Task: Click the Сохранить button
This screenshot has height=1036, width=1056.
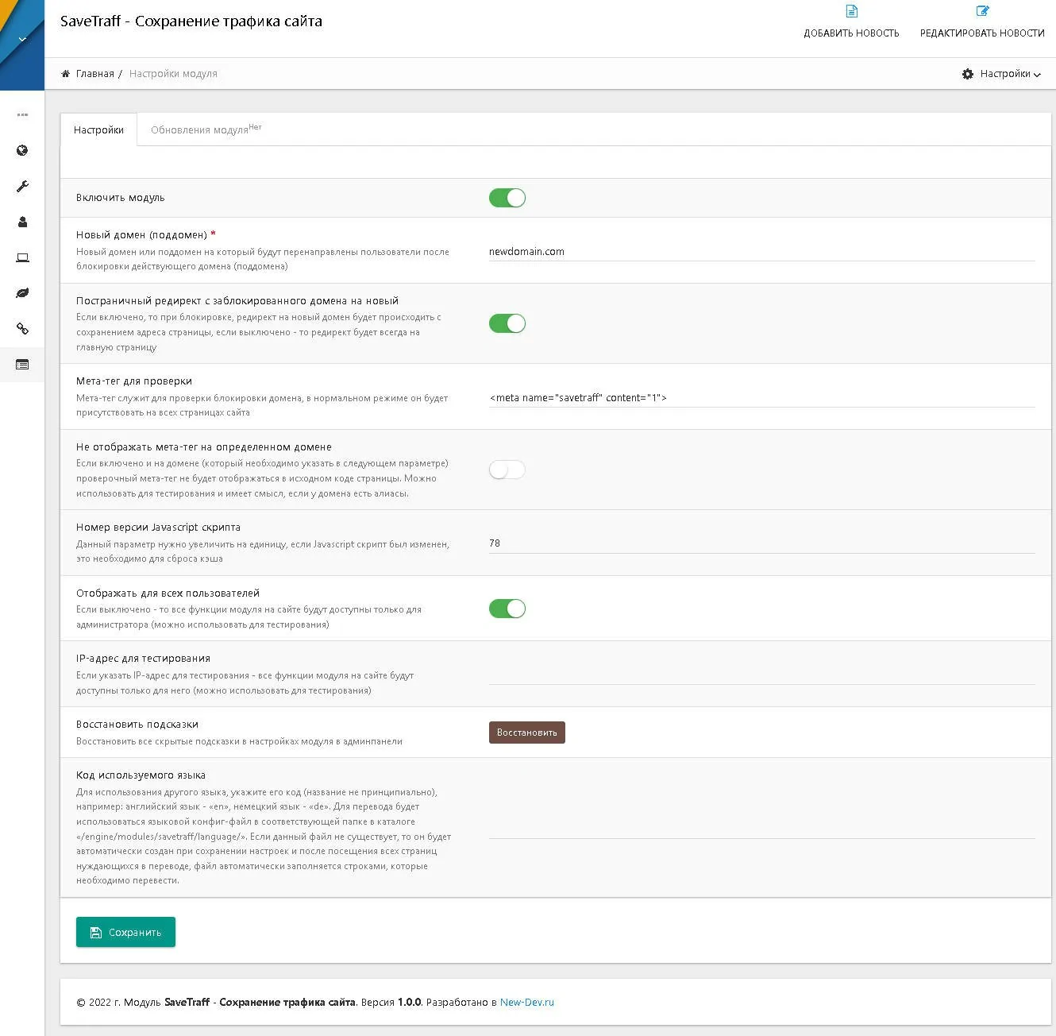Action: 125,932
